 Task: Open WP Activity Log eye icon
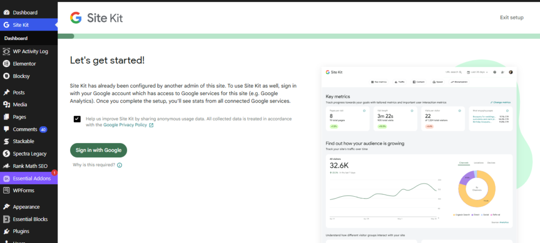[x=6, y=52]
